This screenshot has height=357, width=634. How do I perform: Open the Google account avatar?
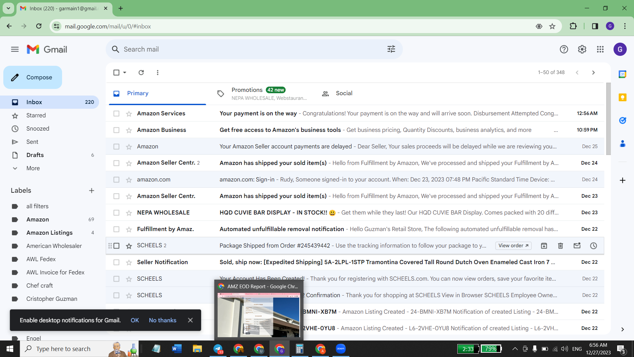[620, 49]
